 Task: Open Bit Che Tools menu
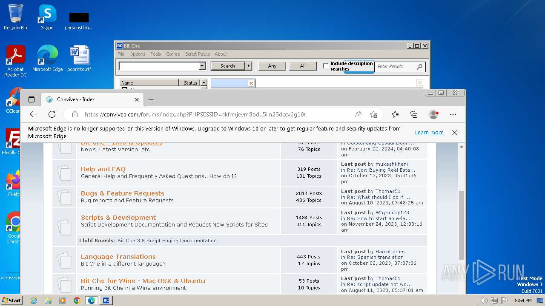156,54
